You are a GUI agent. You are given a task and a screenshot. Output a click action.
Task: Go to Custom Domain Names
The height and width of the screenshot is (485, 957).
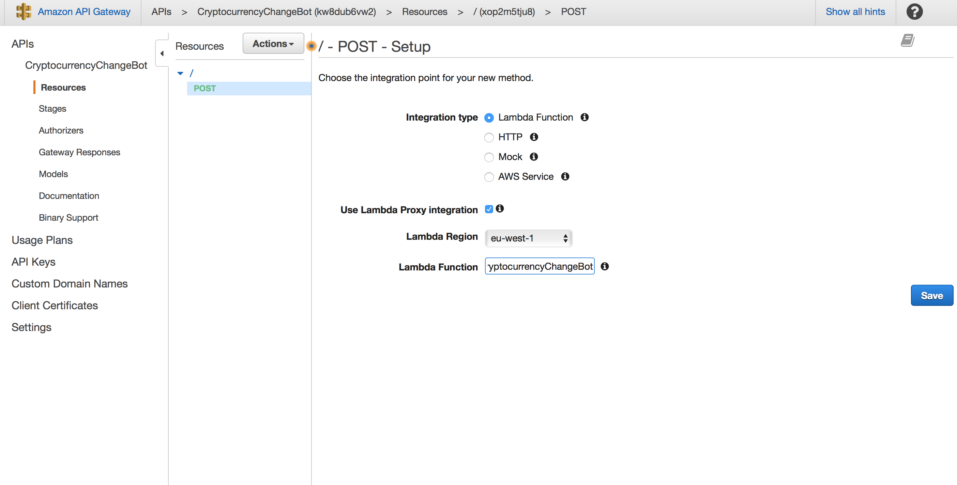(70, 284)
